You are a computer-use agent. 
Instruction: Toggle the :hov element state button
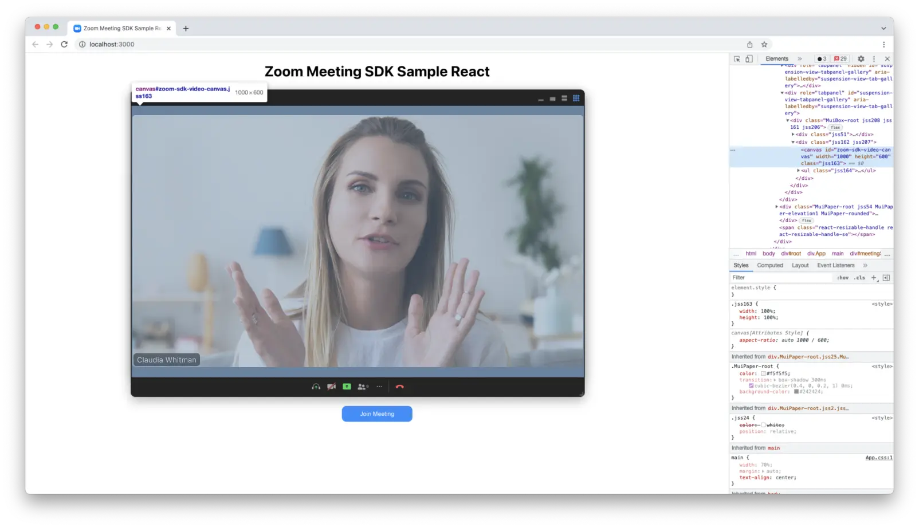coord(842,278)
